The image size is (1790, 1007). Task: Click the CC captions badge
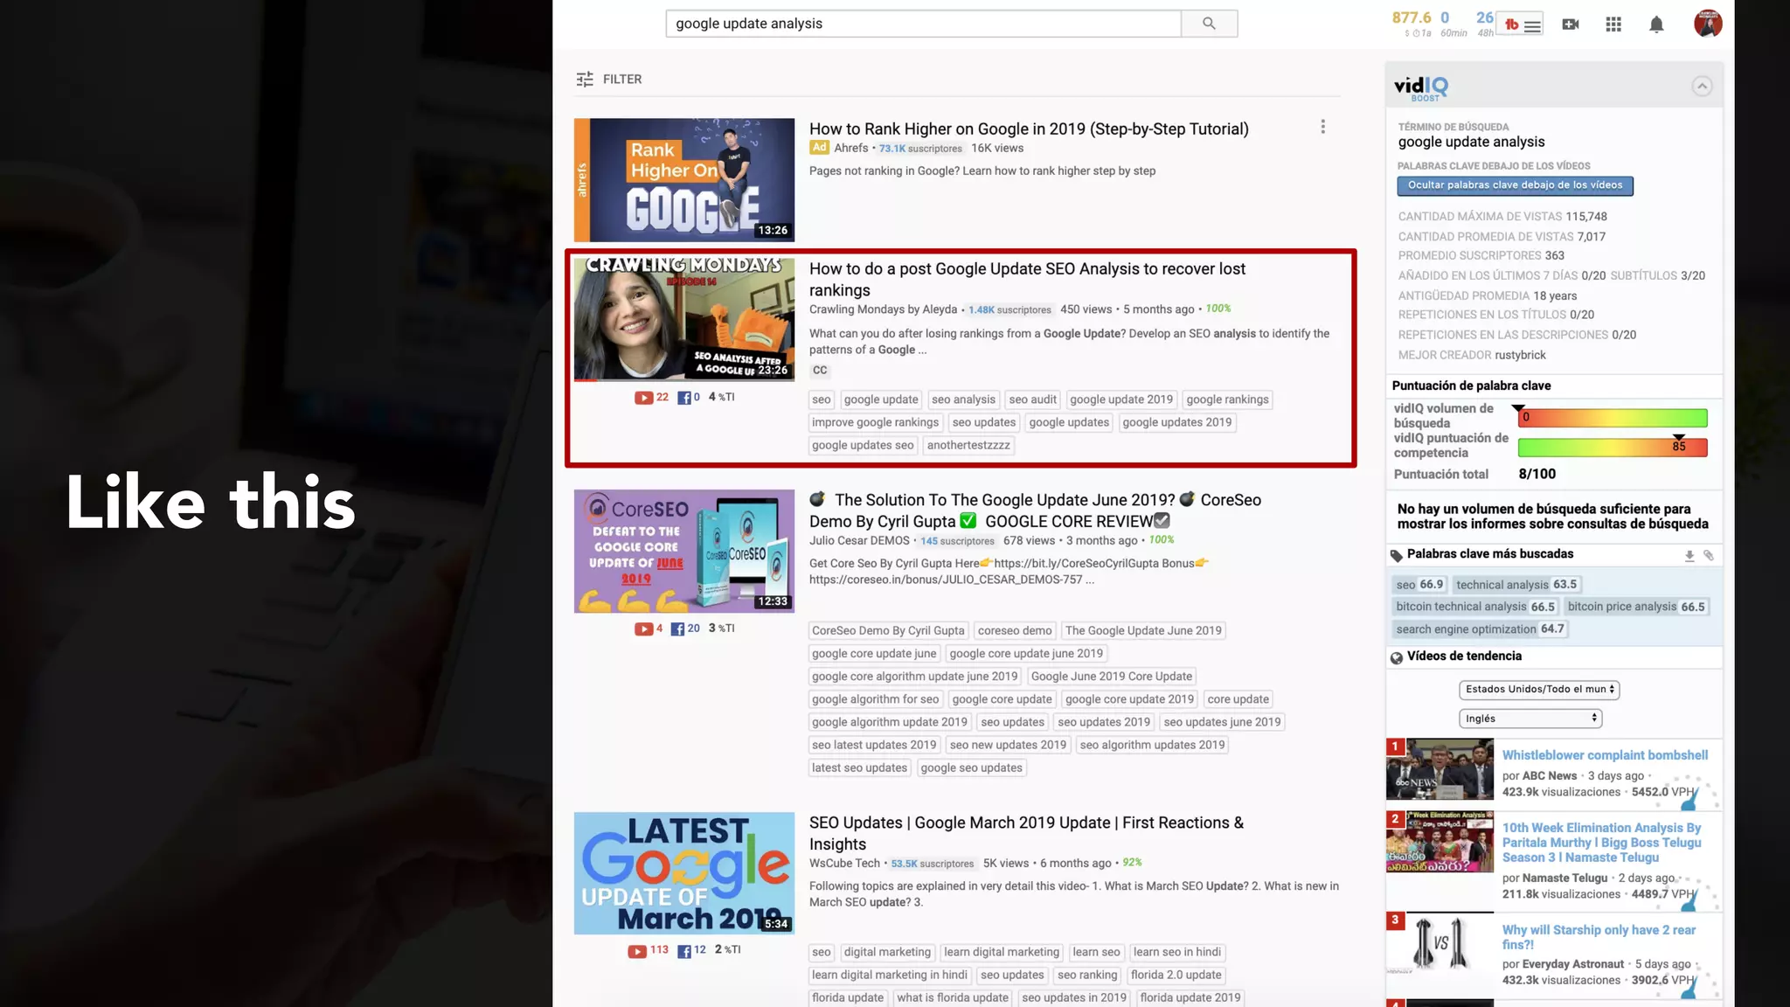pyautogui.click(x=819, y=371)
